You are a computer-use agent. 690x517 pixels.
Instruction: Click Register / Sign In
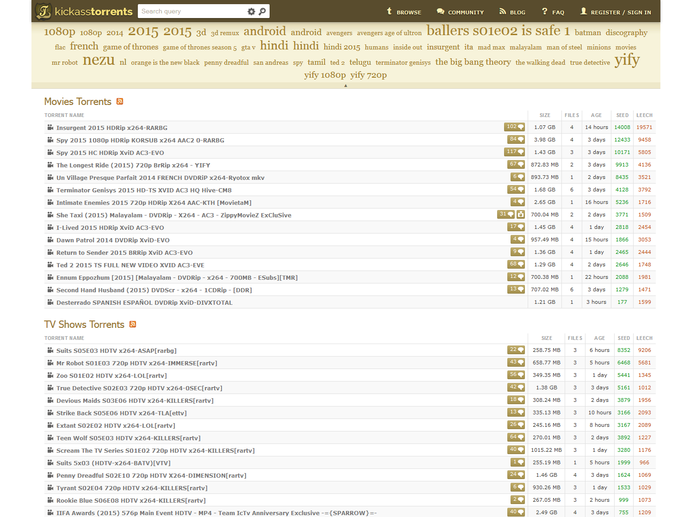[616, 12]
